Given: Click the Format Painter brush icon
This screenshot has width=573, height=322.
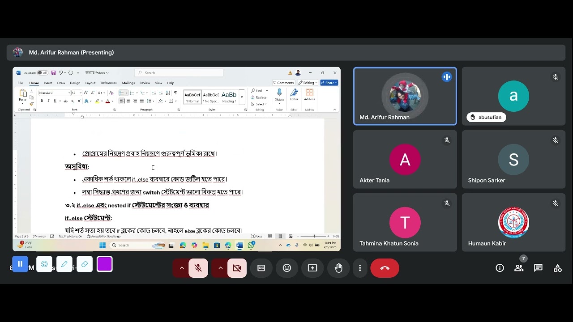Looking at the screenshot, I should pos(31,104).
